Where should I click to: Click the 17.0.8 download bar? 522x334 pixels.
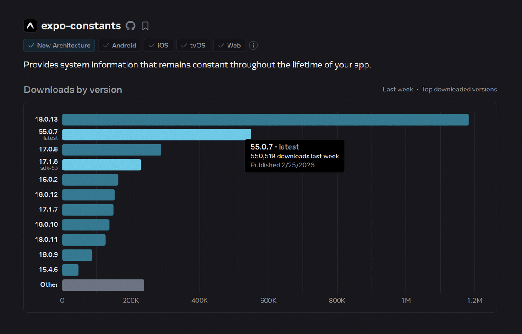click(x=112, y=150)
